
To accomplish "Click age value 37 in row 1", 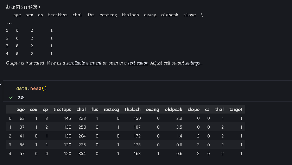I will (22, 127).
